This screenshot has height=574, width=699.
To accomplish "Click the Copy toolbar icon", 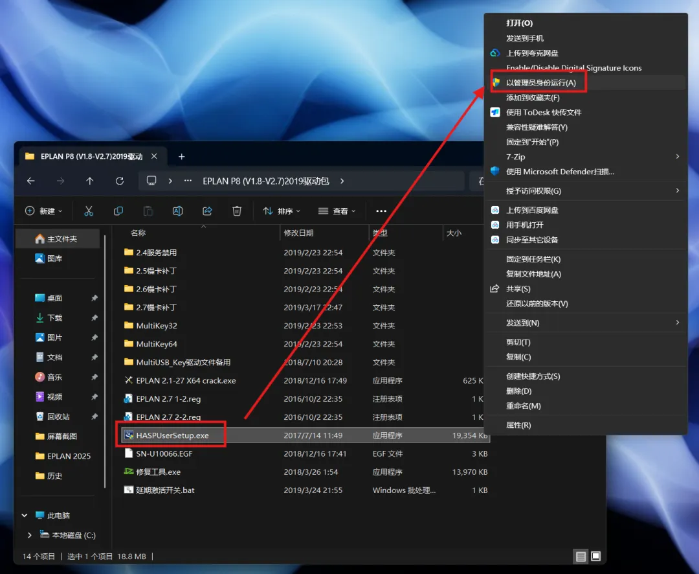I will pos(118,211).
